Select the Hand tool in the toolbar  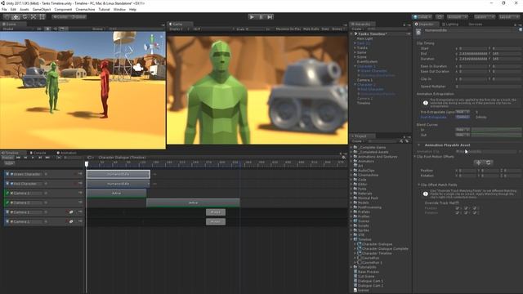click(7, 16)
